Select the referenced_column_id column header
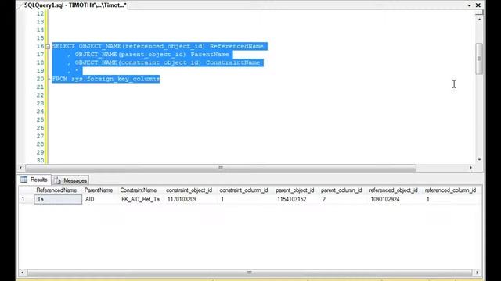The width and height of the screenshot is (501, 281). [x=450, y=190]
